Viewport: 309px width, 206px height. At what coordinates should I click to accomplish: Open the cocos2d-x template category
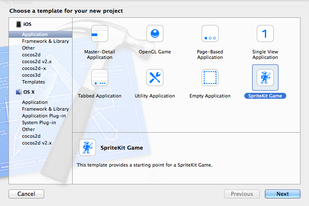tap(34, 68)
